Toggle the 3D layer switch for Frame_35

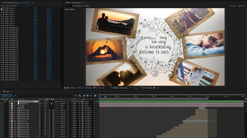click(x=53, y=110)
